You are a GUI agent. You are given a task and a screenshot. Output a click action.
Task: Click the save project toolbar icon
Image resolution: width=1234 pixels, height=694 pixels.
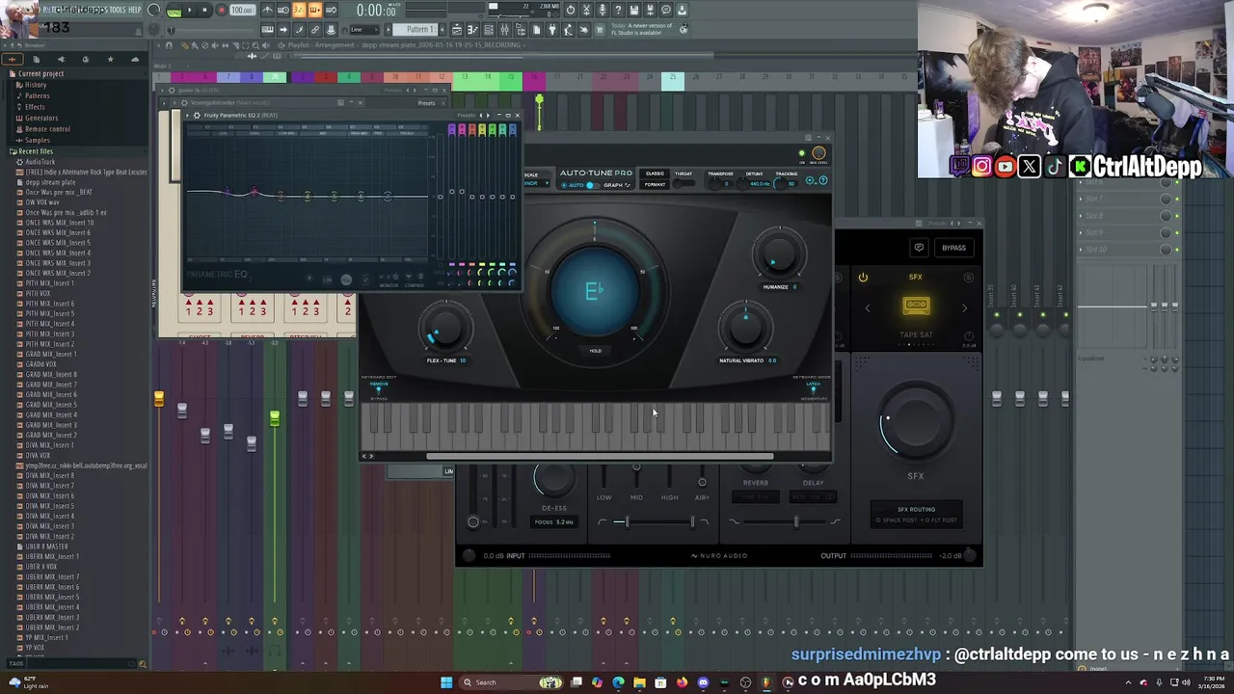pyautogui.click(x=633, y=10)
